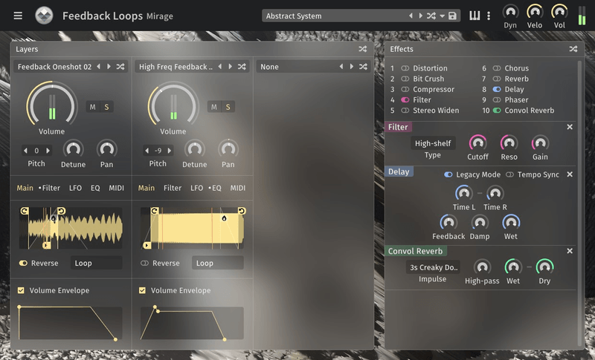Go to next preset after Abstract System
595x360 pixels.
point(420,16)
